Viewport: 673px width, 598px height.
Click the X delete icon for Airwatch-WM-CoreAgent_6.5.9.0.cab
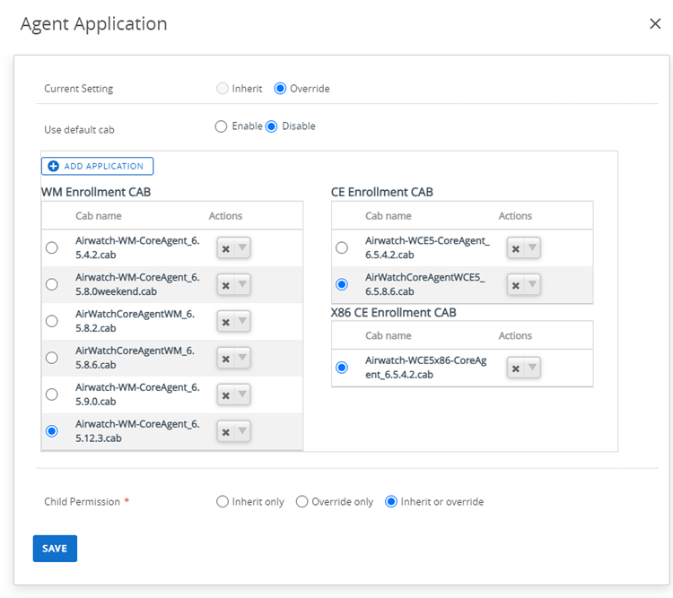(x=226, y=395)
